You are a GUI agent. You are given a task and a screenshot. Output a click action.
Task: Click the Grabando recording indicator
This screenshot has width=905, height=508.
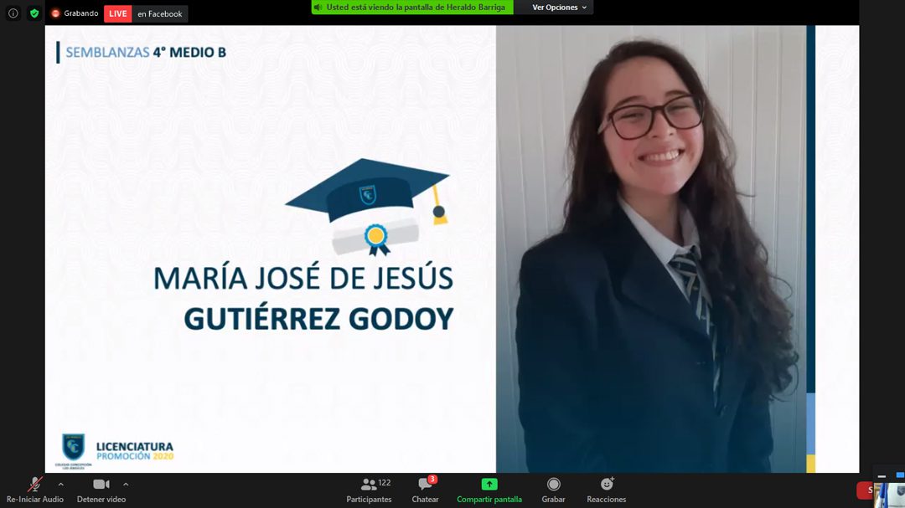75,13
